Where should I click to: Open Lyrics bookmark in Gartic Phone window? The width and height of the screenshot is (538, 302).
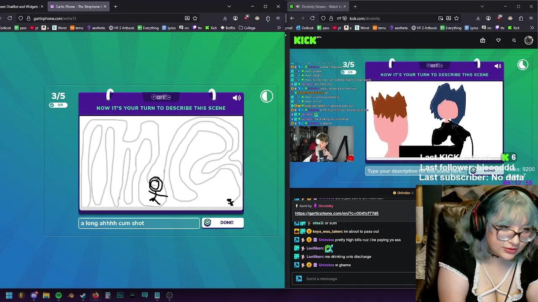point(168,28)
